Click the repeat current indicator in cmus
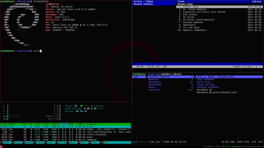 [242, 67]
